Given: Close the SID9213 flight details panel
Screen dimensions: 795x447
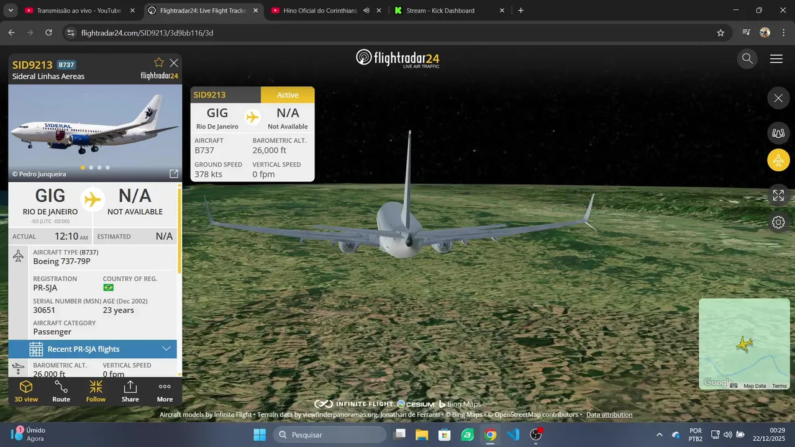Looking at the screenshot, I should (174, 63).
